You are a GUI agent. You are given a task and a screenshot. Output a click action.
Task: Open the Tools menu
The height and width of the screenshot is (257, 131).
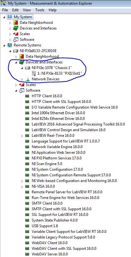click(40, 10)
